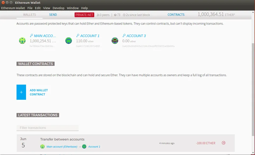Click the Account 1 identicon in transaction row
255x155 pixels.
(84, 146)
